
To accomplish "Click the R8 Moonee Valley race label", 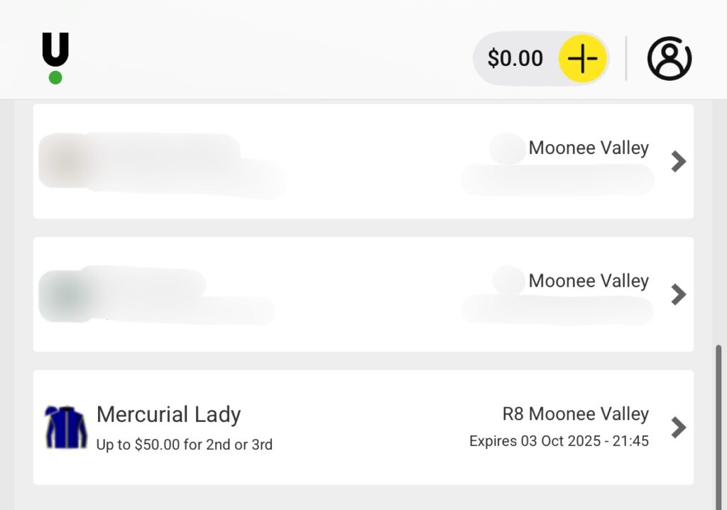I will [x=575, y=414].
